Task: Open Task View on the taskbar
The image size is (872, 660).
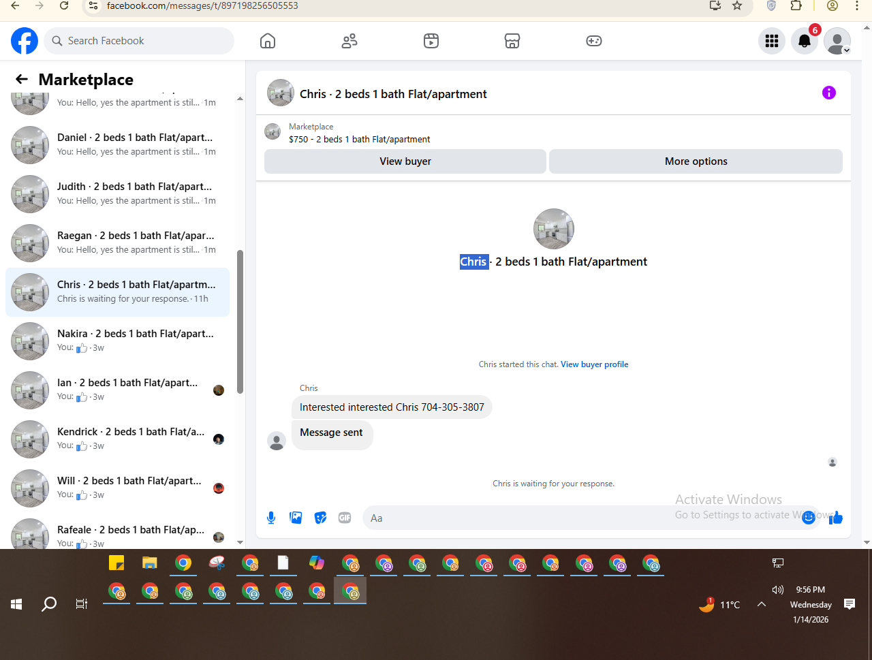Action: click(82, 604)
